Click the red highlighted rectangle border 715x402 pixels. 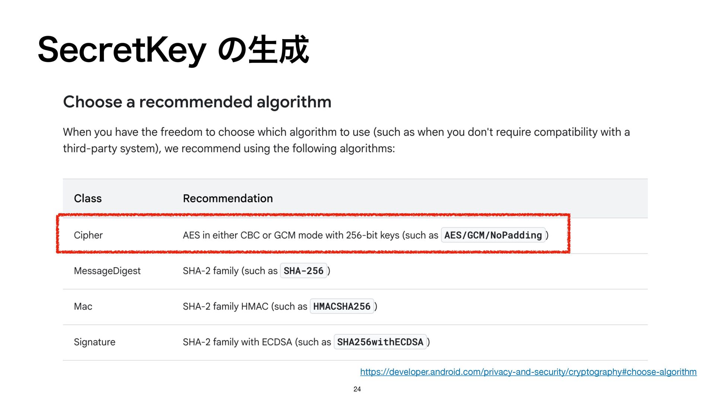pyautogui.click(x=313, y=215)
